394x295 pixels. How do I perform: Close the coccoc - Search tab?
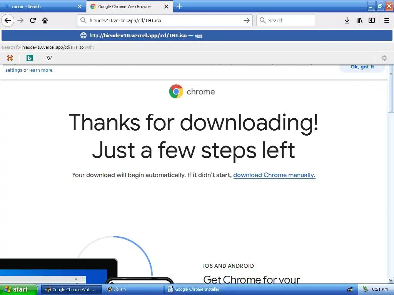pyautogui.click(x=80, y=7)
